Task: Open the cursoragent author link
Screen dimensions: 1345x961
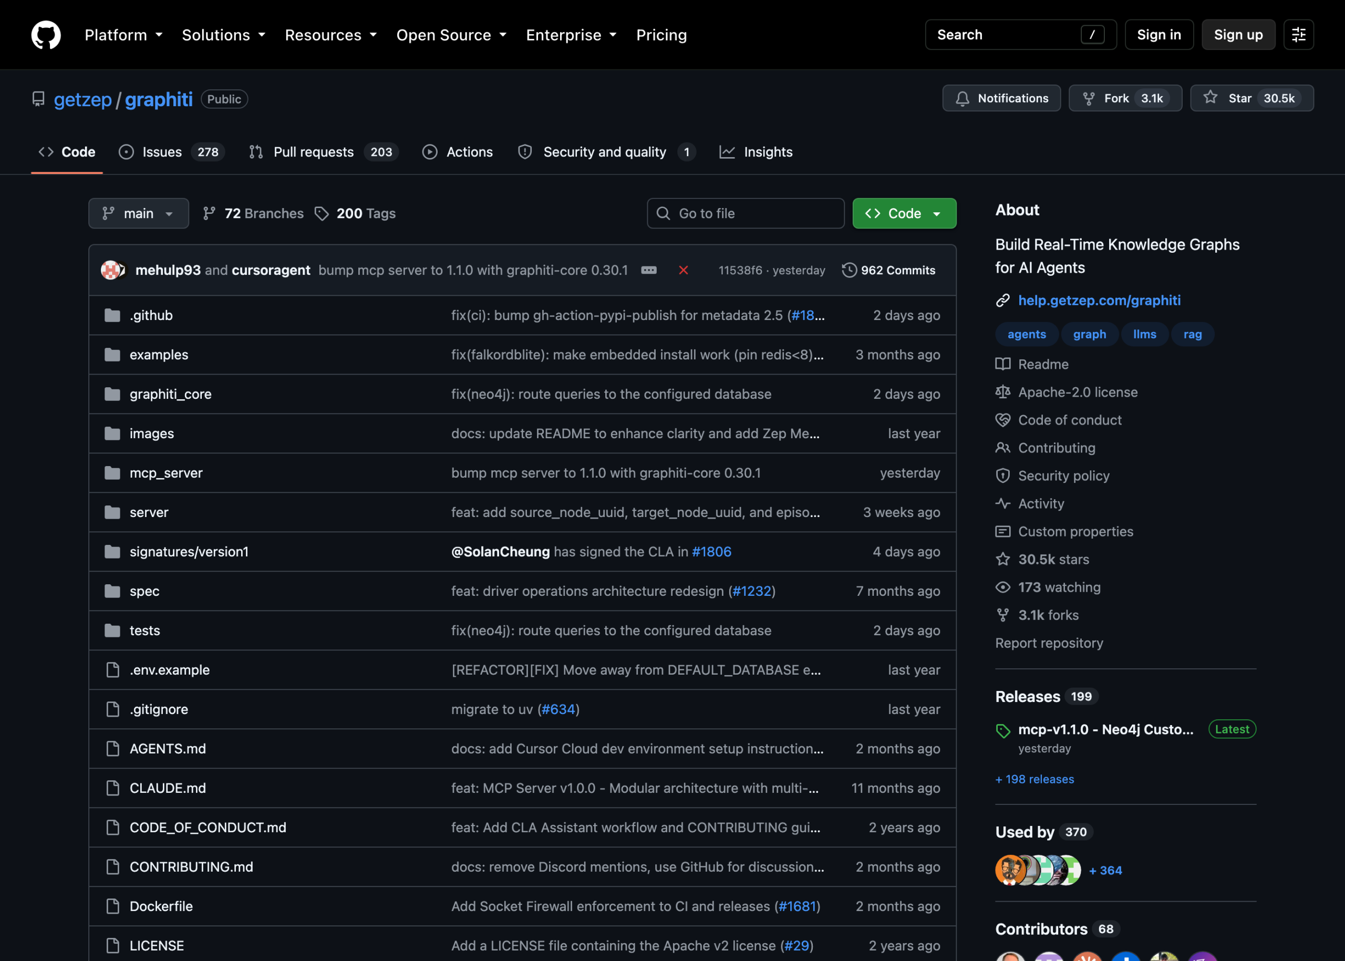Action: (x=271, y=271)
